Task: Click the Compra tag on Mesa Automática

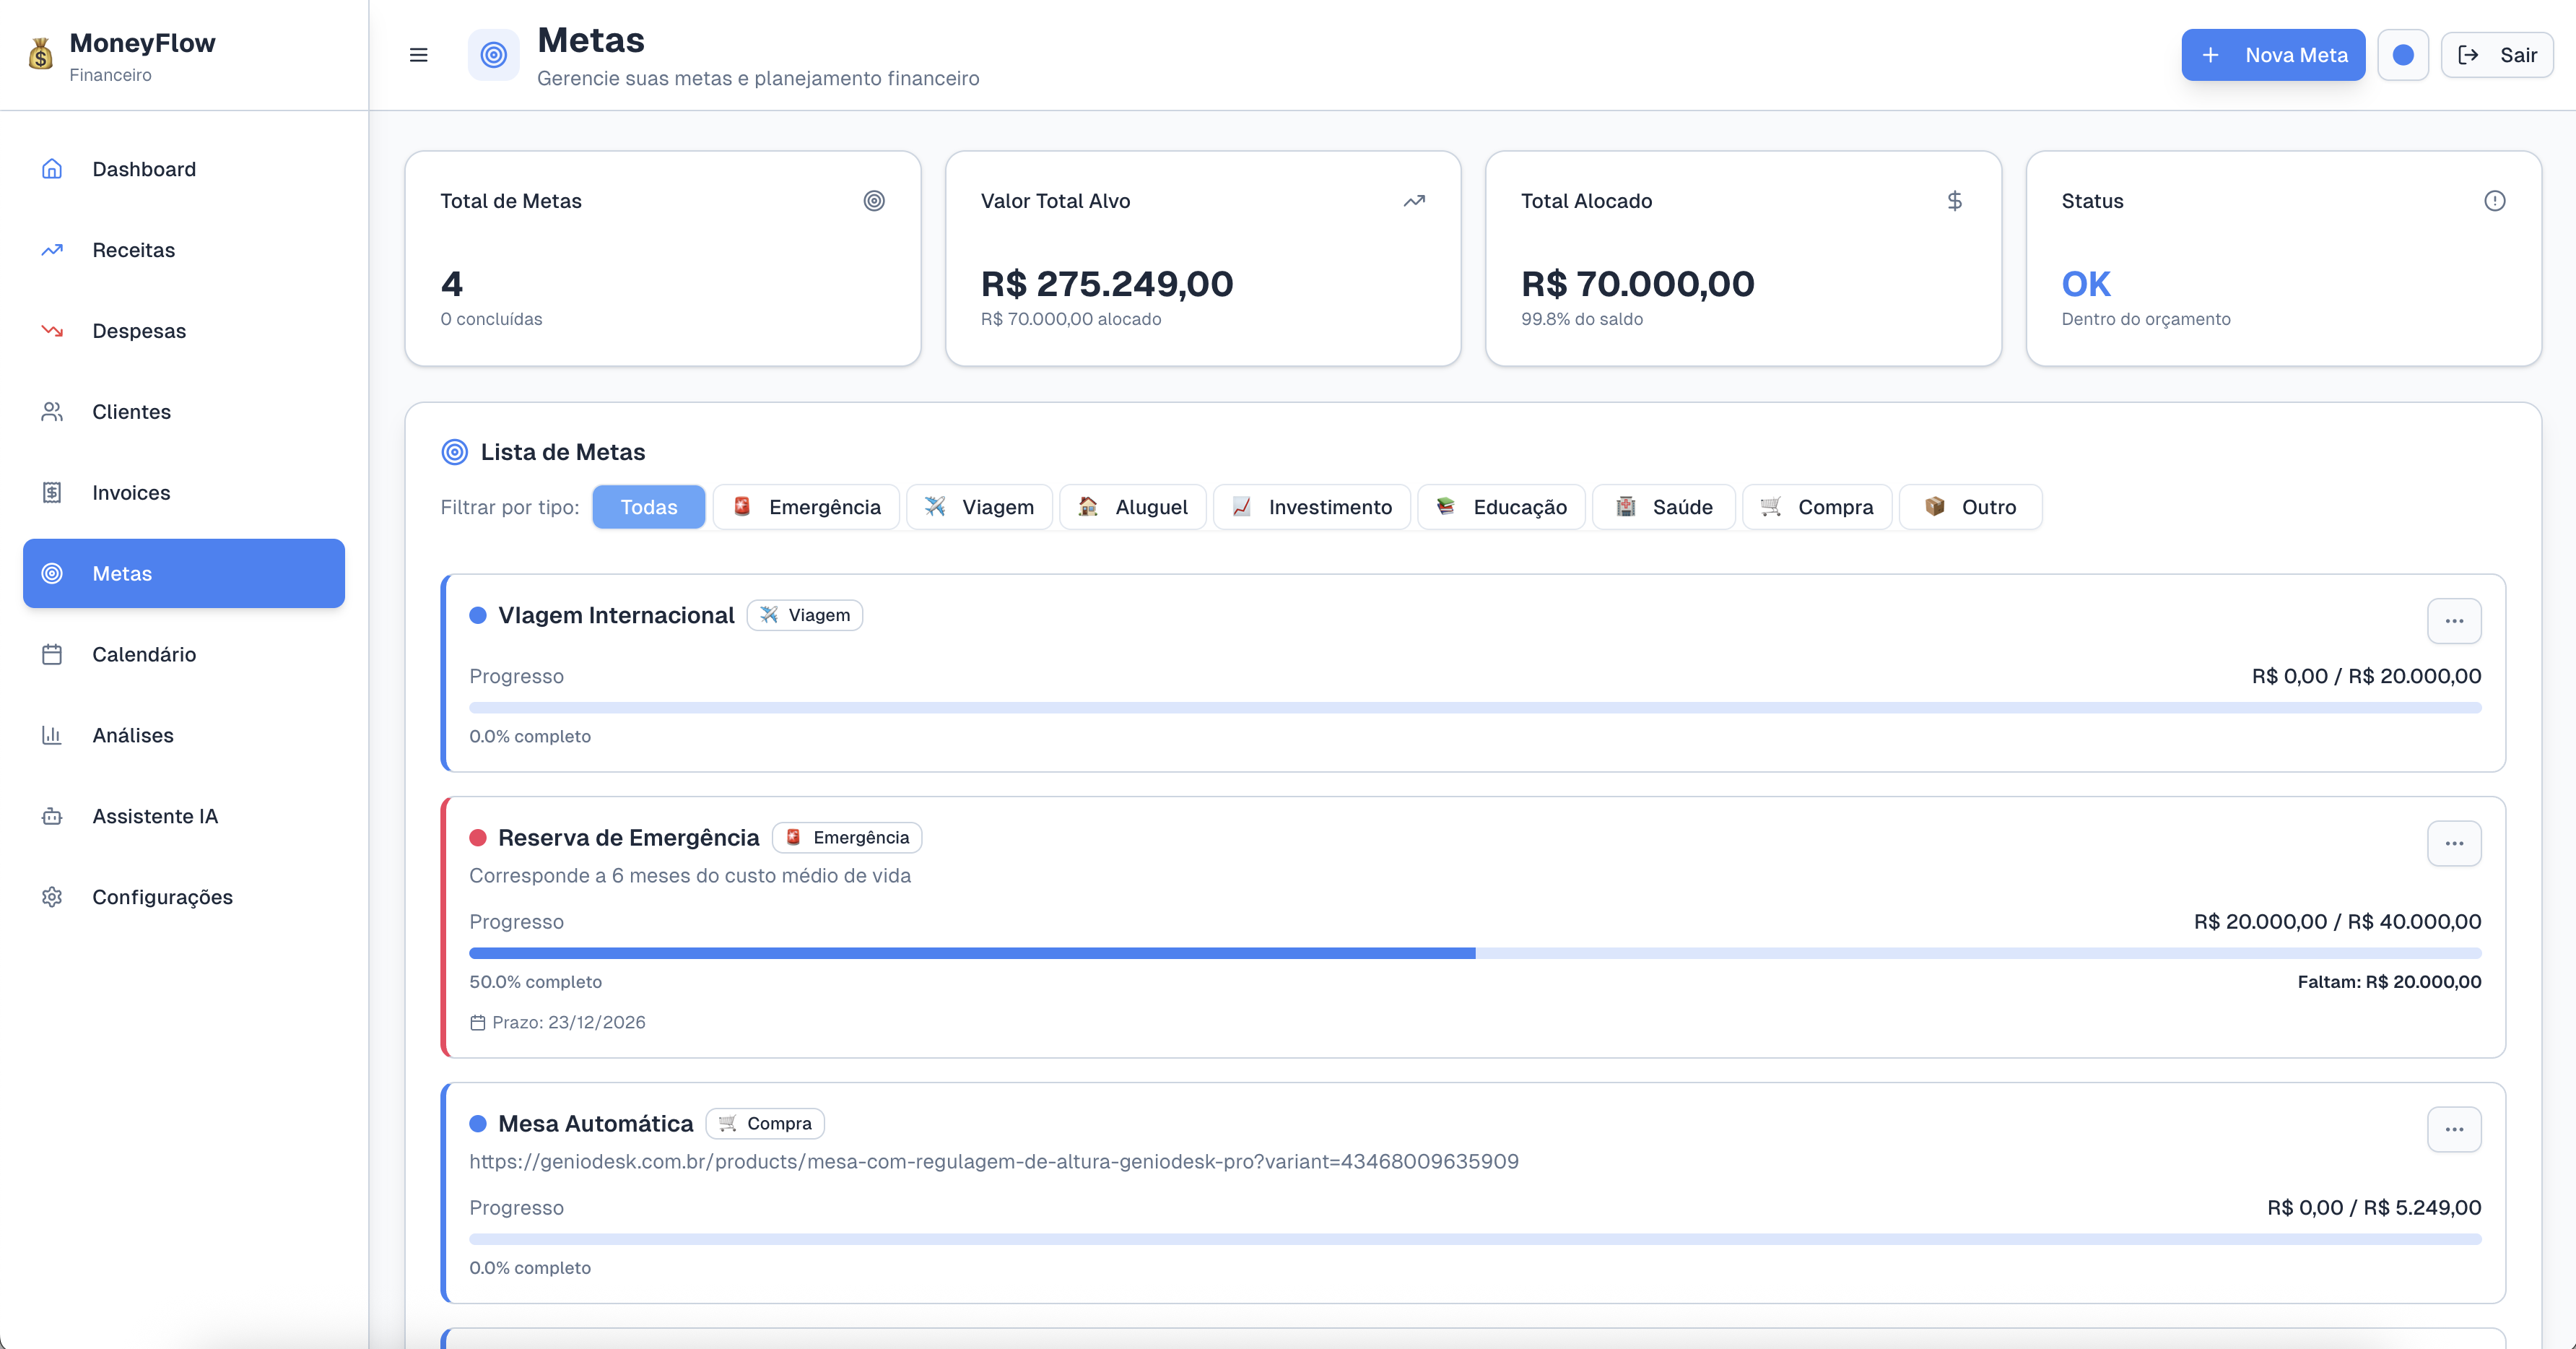Action: pyautogui.click(x=765, y=1124)
